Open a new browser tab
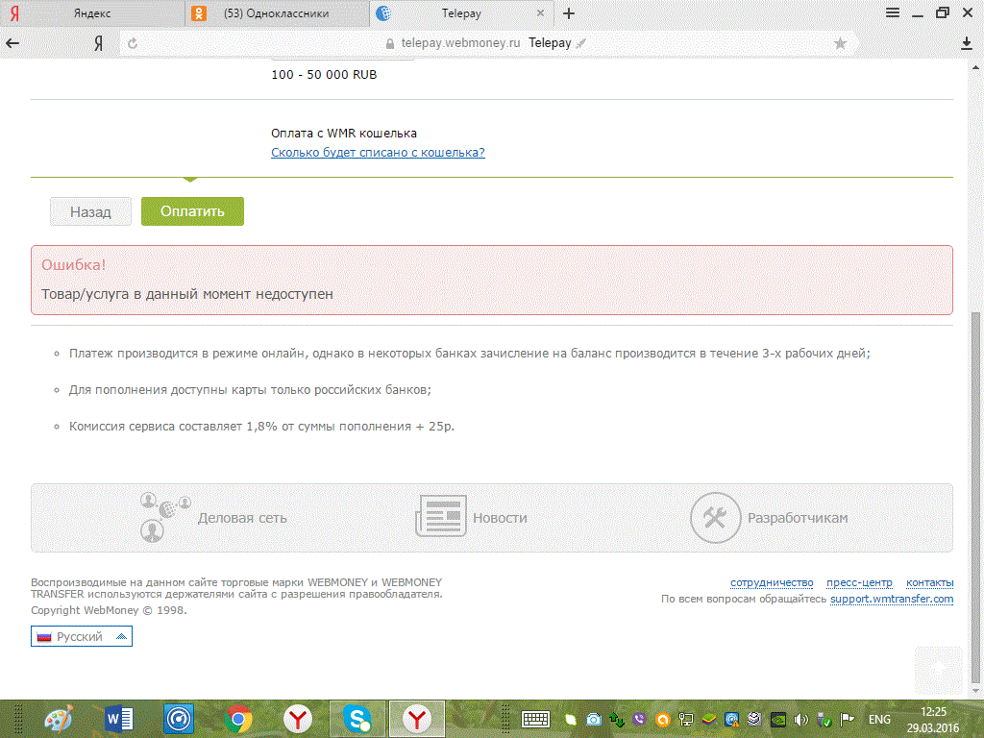Screen dimensions: 984x738 coord(569,13)
